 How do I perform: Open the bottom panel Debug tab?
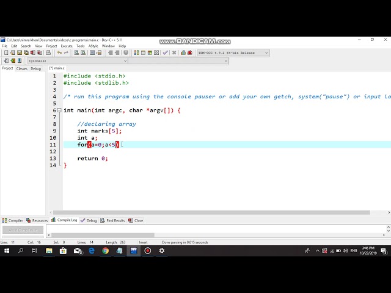point(89,220)
